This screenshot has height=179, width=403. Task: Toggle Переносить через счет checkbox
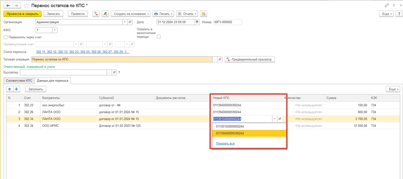pos(6,37)
